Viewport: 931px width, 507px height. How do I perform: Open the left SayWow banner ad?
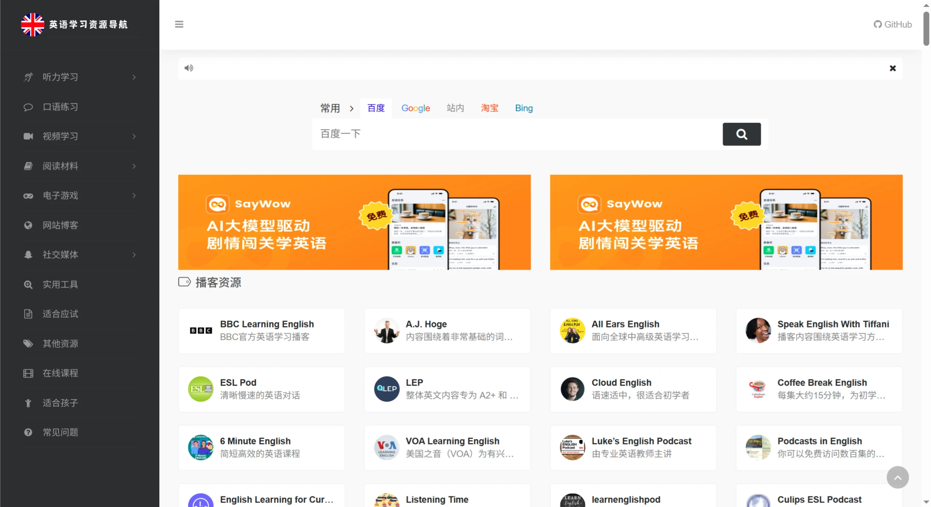point(354,222)
